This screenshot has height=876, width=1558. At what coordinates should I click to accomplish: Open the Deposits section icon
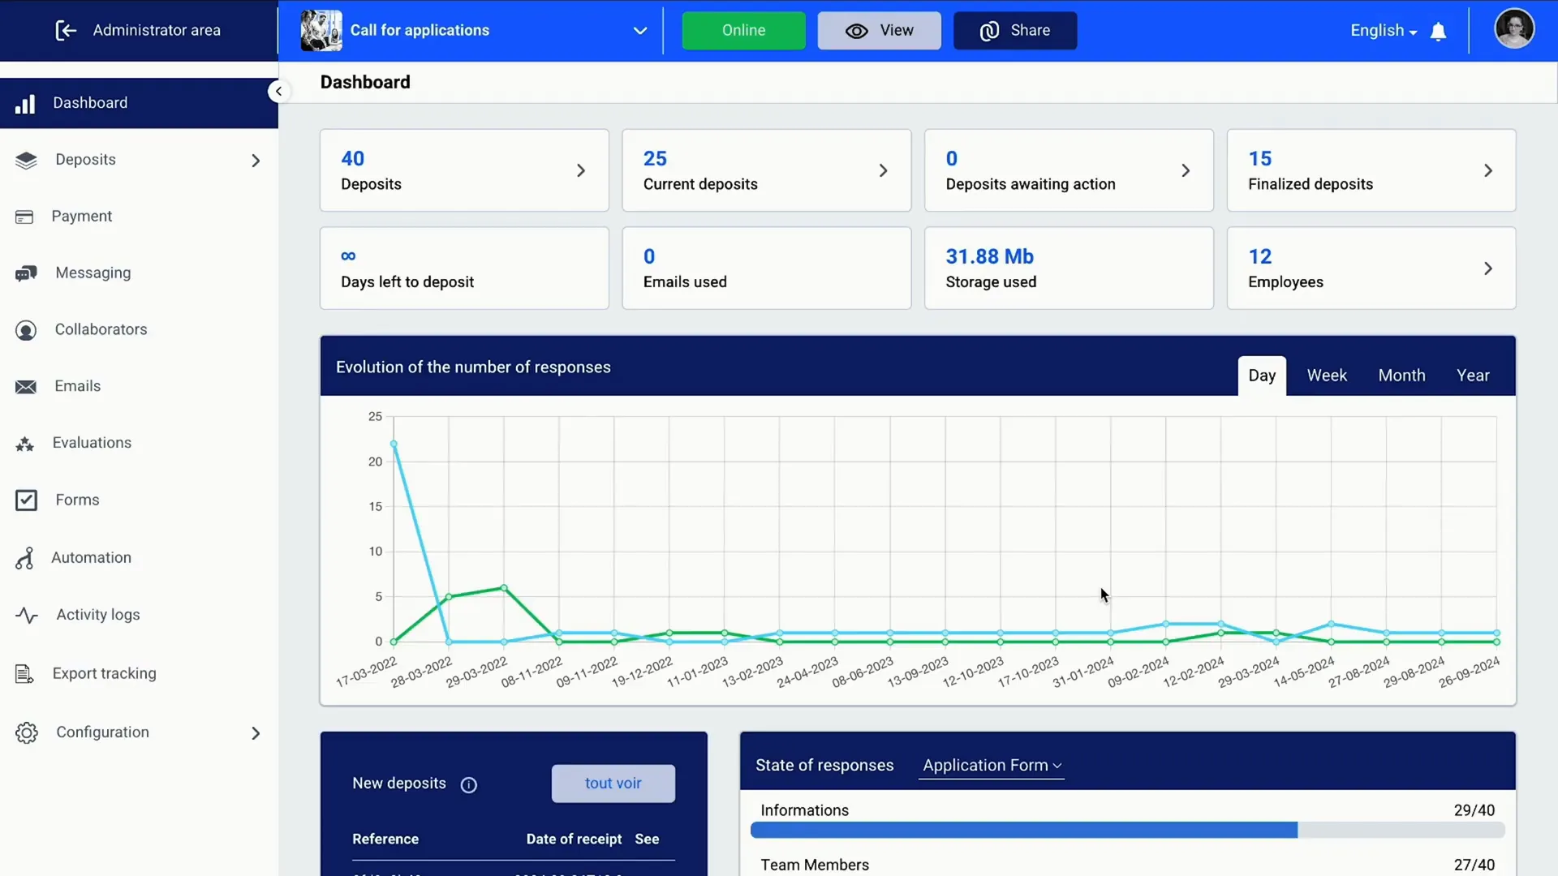[x=26, y=158]
